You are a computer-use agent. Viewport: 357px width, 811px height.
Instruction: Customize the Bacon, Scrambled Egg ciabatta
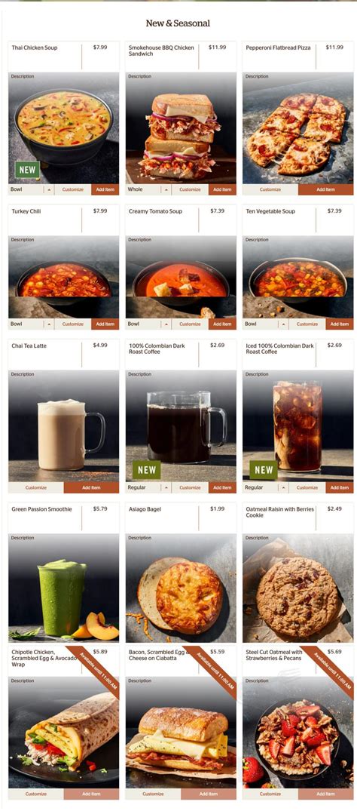[x=153, y=794]
